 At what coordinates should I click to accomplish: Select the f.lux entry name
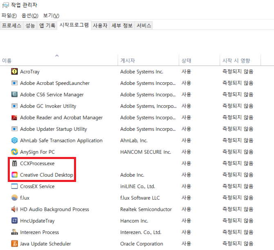tap(25, 198)
